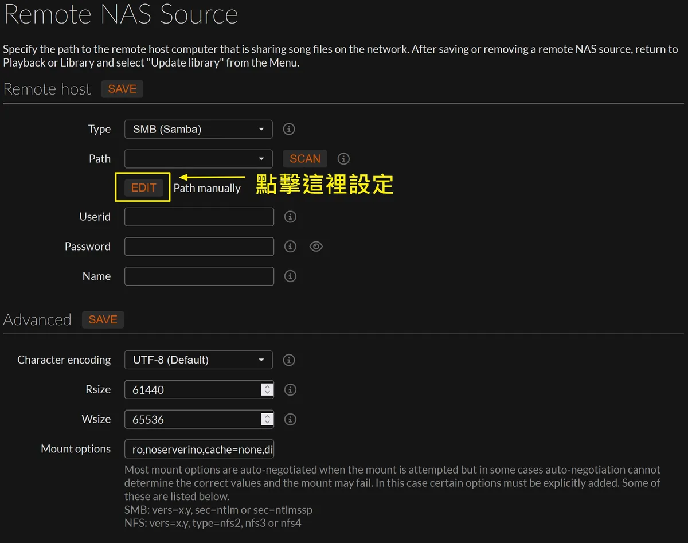Click the "Path manually" label

(x=207, y=188)
